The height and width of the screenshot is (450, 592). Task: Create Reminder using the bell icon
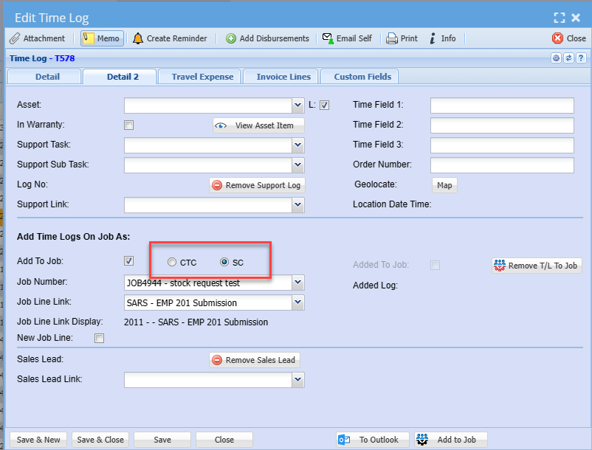pyautogui.click(x=169, y=38)
